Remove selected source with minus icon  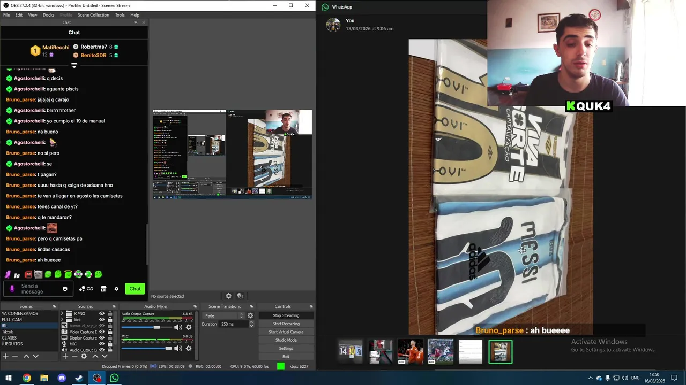click(x=74, y=356)
